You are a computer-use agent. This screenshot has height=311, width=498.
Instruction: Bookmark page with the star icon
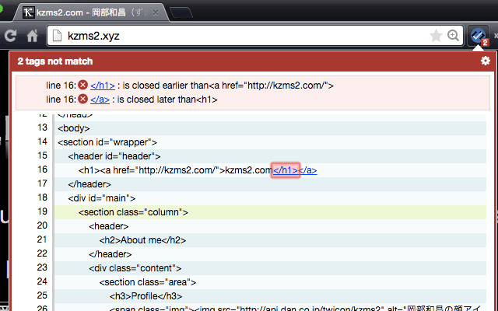[x=436, y=36]
